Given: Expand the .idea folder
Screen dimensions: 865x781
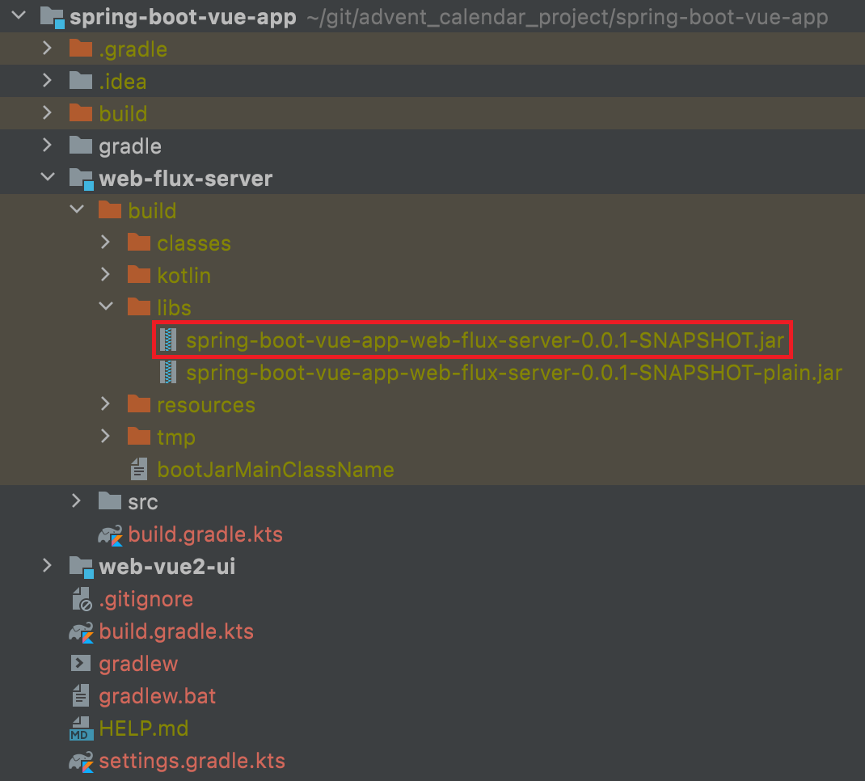Looking at the screenshot, I should pos(47,81).
